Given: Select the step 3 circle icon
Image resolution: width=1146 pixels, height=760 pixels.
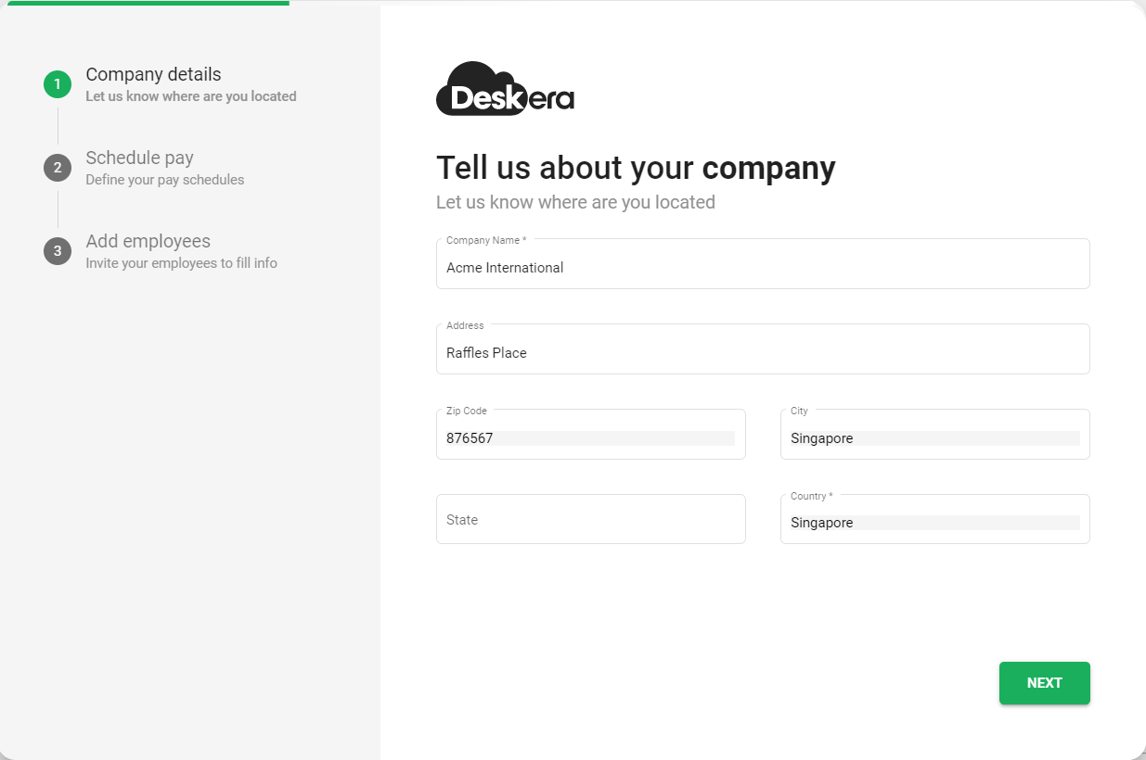Looking at the screenshot, I should click(58, 251).
